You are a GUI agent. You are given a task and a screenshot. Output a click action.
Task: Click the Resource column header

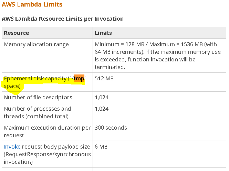pos(17,33)
